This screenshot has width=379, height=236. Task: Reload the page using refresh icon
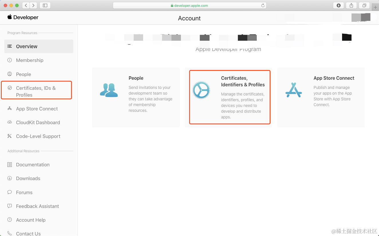[x=263, y=5]
